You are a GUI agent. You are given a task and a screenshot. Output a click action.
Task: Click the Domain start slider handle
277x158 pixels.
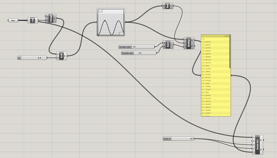[134, 47]
